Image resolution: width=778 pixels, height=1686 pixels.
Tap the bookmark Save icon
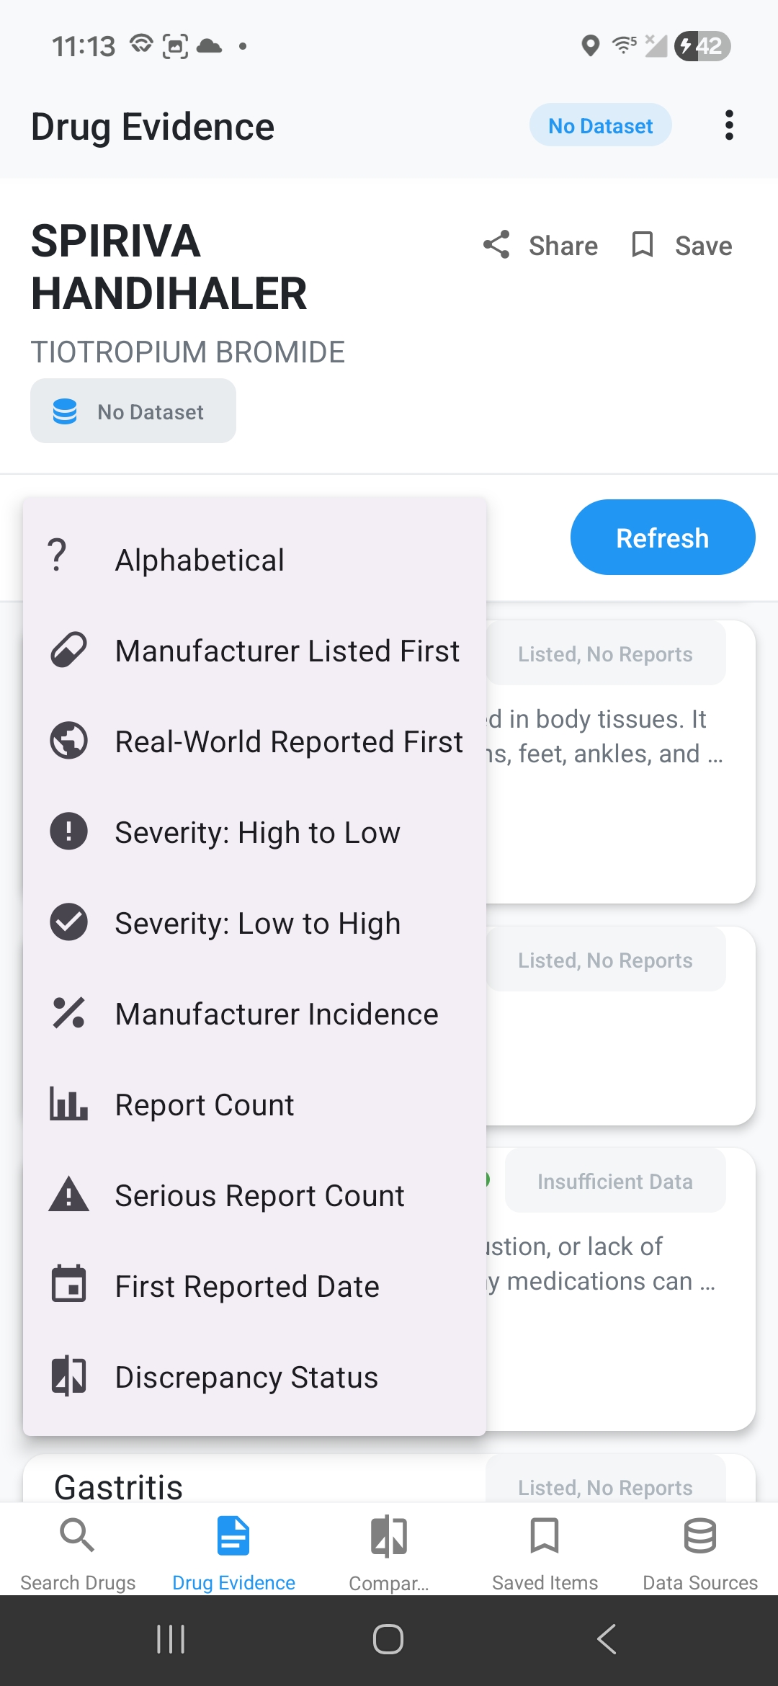point(642,245)
